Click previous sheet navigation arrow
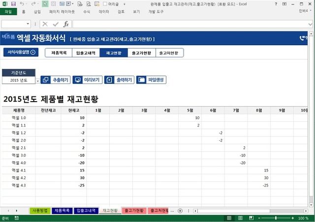The width and height of the screenshot is (315, 222). pos(8,211)
